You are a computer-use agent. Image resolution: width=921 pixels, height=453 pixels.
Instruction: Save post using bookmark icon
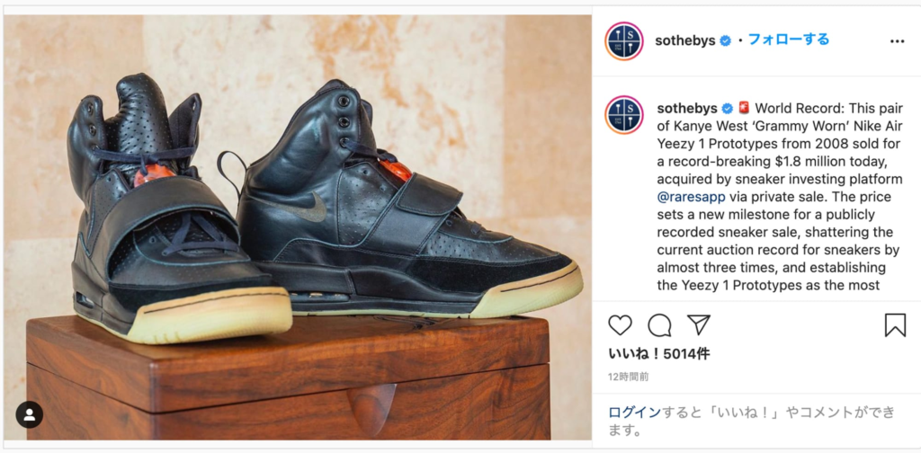pyautogui.click(x=895, y=325)
